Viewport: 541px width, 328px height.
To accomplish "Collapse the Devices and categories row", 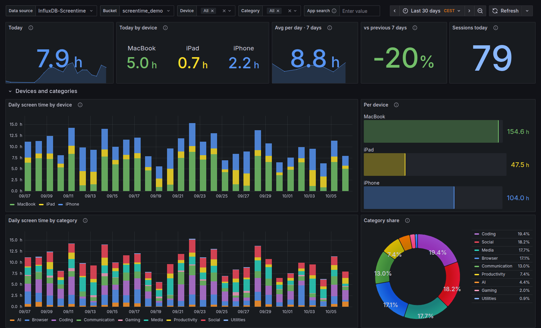I will [10, 91].
